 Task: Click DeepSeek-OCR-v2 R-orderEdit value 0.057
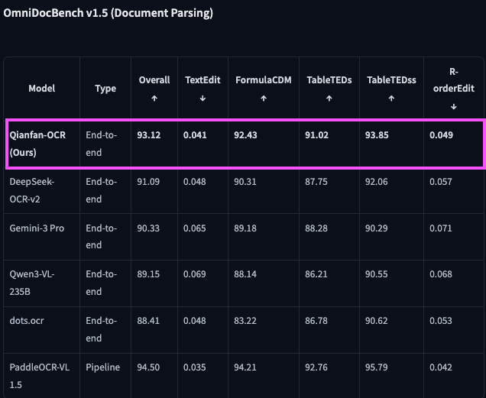pos(441,182)
